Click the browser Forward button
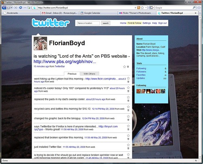Viewport: 203px width, 164px height. point(9,8)
